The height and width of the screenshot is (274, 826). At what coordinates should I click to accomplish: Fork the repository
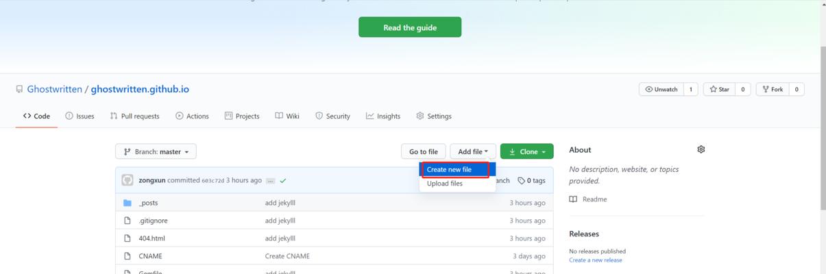pyautogui.click(x=773, y=89)
